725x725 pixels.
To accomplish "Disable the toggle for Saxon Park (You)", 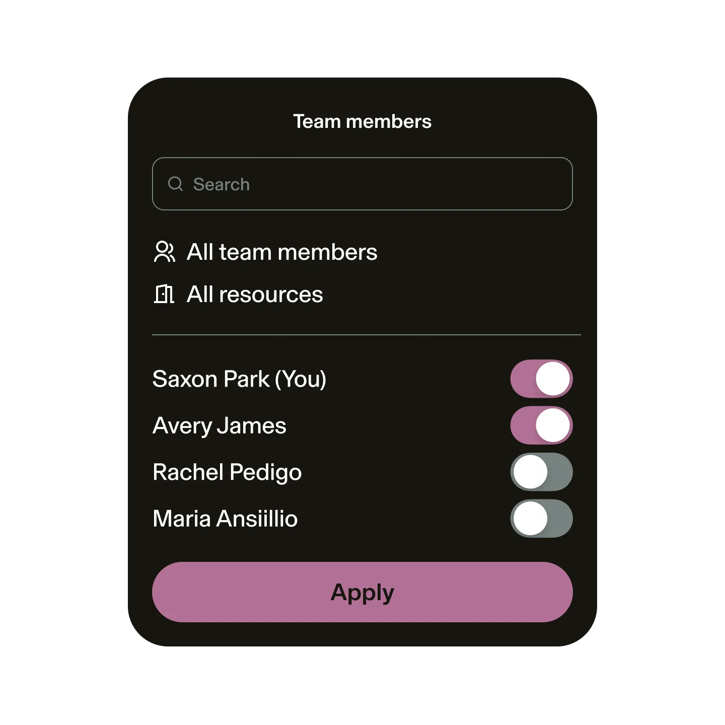I will click(x=542, y=380).
